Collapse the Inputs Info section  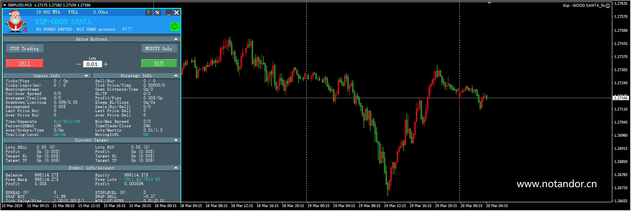pos(86,75)
